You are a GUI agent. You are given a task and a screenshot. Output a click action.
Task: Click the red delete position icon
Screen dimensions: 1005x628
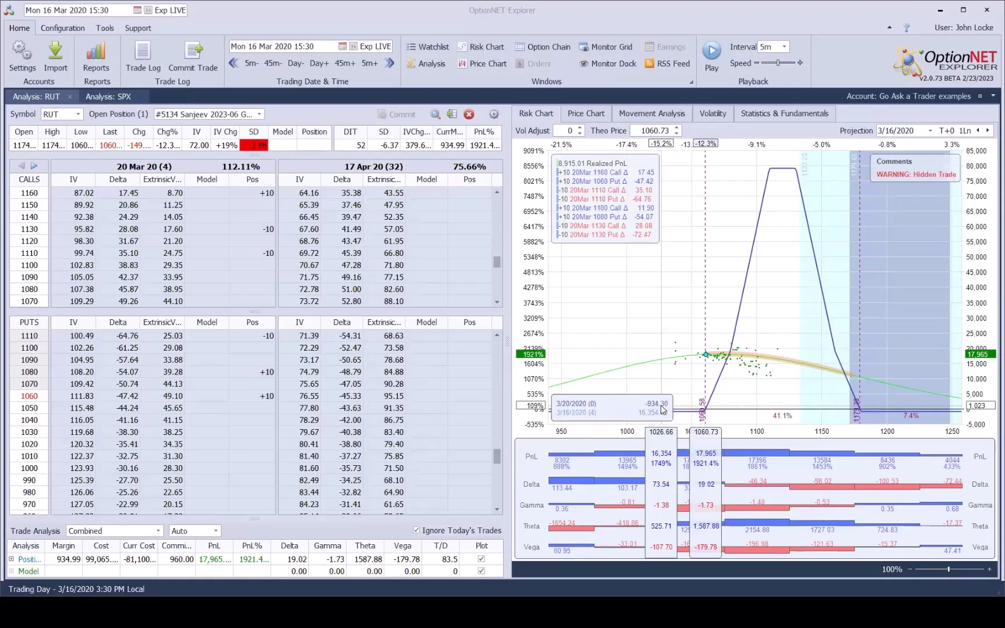469,115
